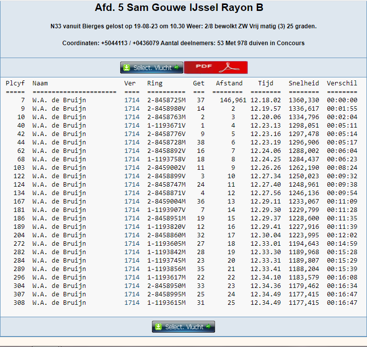The width and height of the screenshot is (367, 347).
Task: Click Verschil value 00:16:34
Action: [x=342, y=285]
